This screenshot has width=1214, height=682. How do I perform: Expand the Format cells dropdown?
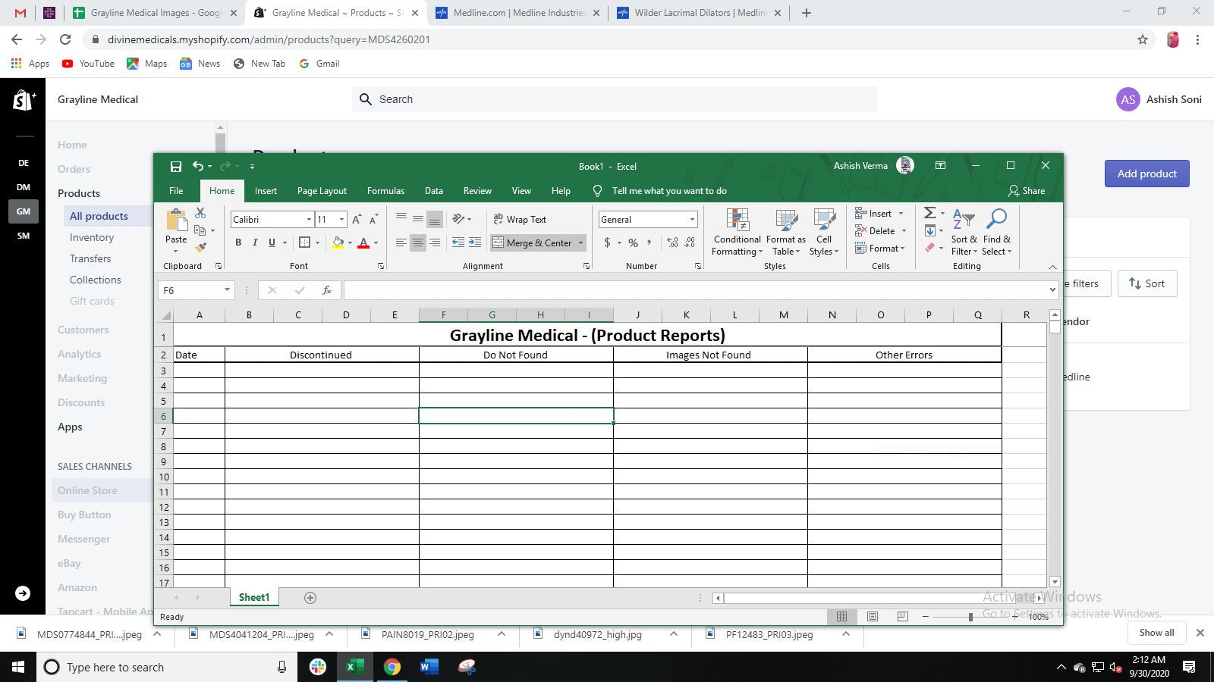[903, 249]
